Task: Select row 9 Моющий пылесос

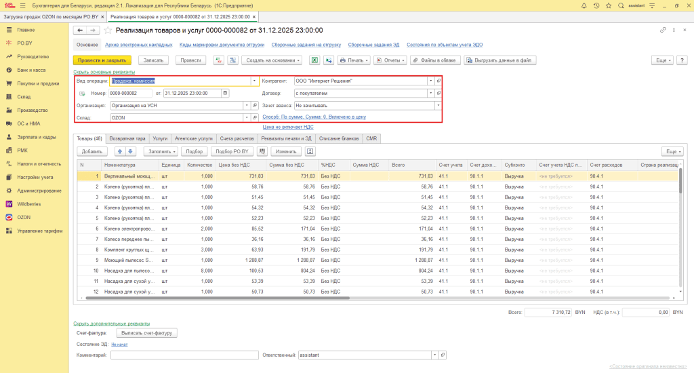Action: click(377, 260)
